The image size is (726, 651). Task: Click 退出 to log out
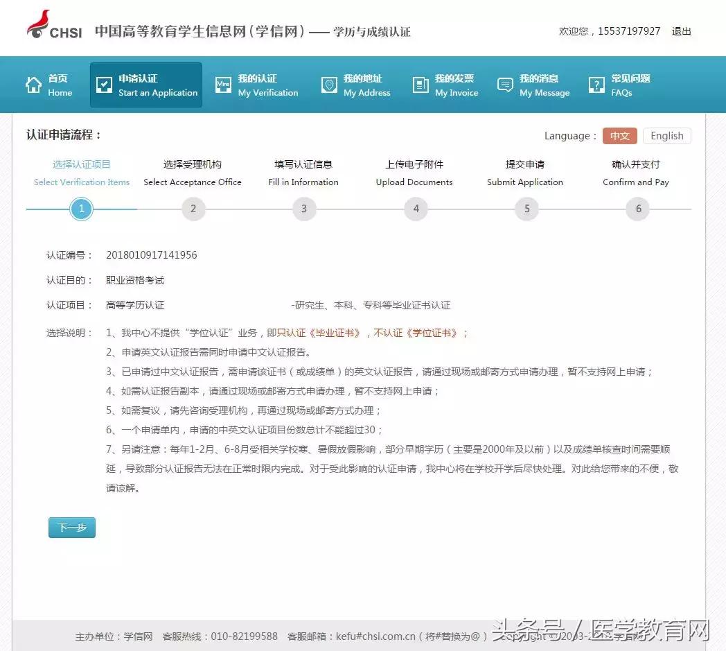click(681, 31)
